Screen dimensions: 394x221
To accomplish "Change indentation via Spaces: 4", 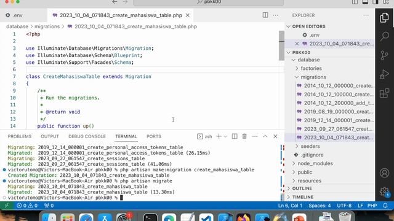I will pyautogui.click(x=320, y=206).
